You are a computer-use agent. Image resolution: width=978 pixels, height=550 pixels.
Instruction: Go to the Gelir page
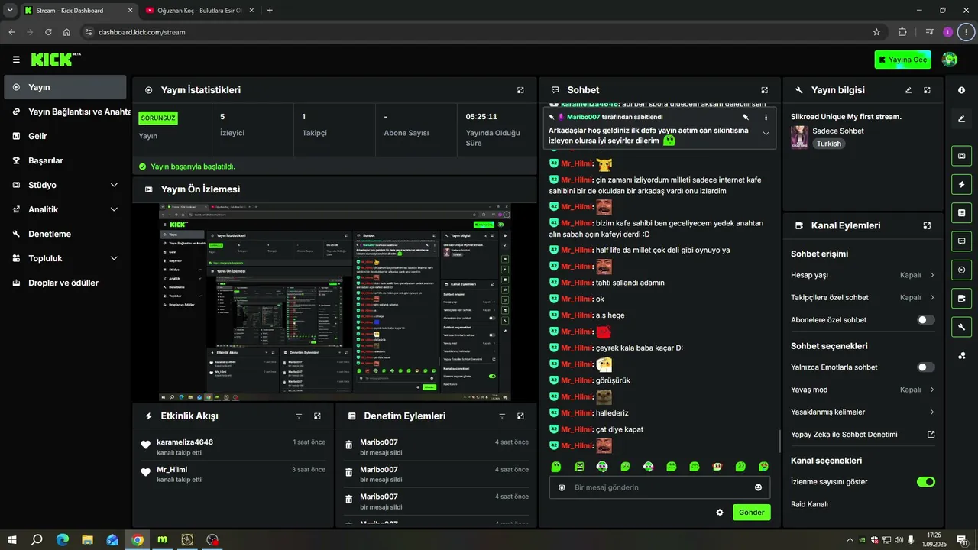click(x=65, y=136)
